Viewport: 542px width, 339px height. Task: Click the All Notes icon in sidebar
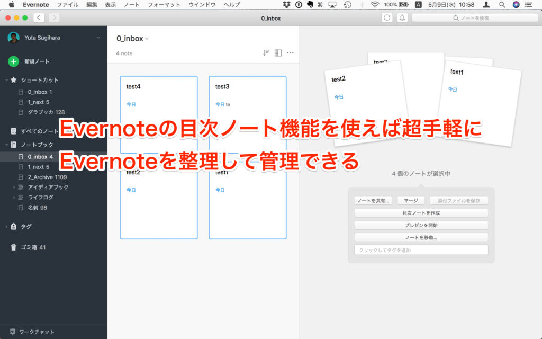13,131
